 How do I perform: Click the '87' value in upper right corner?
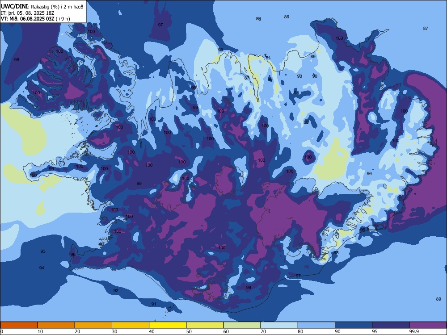click(426, 29)
